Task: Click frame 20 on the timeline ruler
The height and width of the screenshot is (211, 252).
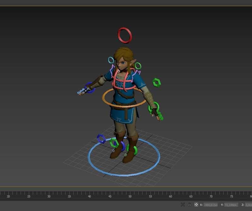Action: [x=9, y=197]
